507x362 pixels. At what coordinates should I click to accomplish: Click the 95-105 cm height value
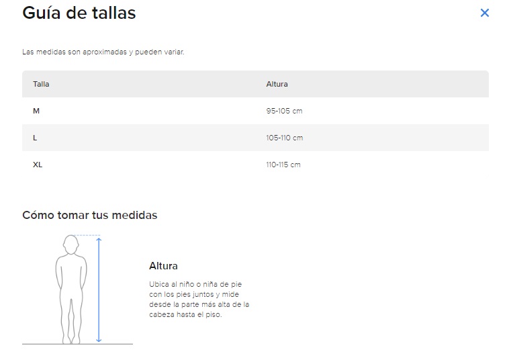[x=284, y=111]
